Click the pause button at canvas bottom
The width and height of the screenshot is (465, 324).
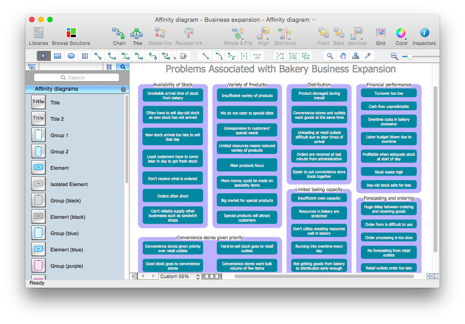point(133,276)
